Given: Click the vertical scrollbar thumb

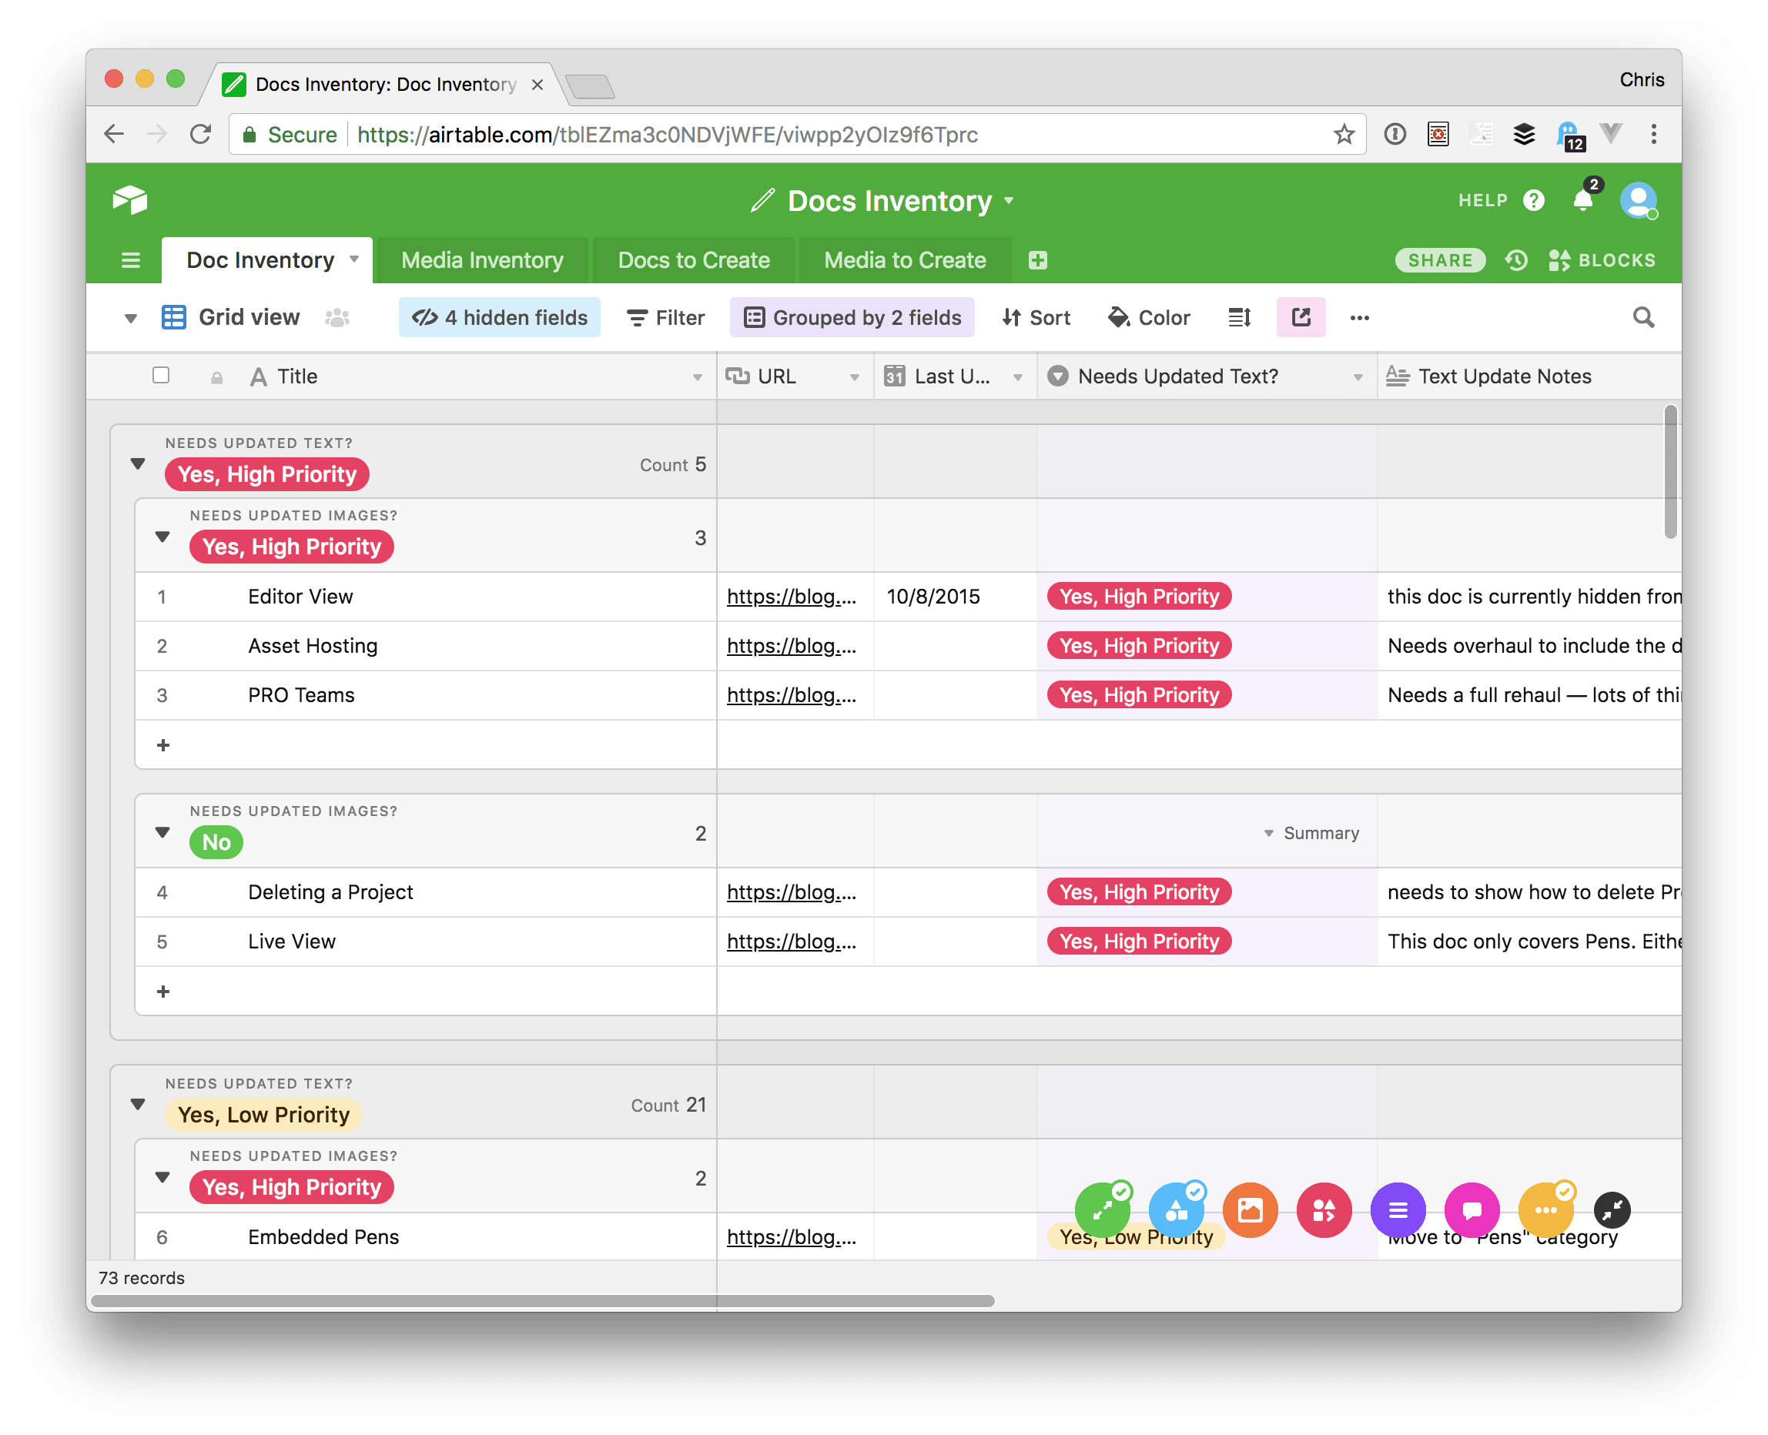Looking at the screenshot, I should tap(1670, 472).
